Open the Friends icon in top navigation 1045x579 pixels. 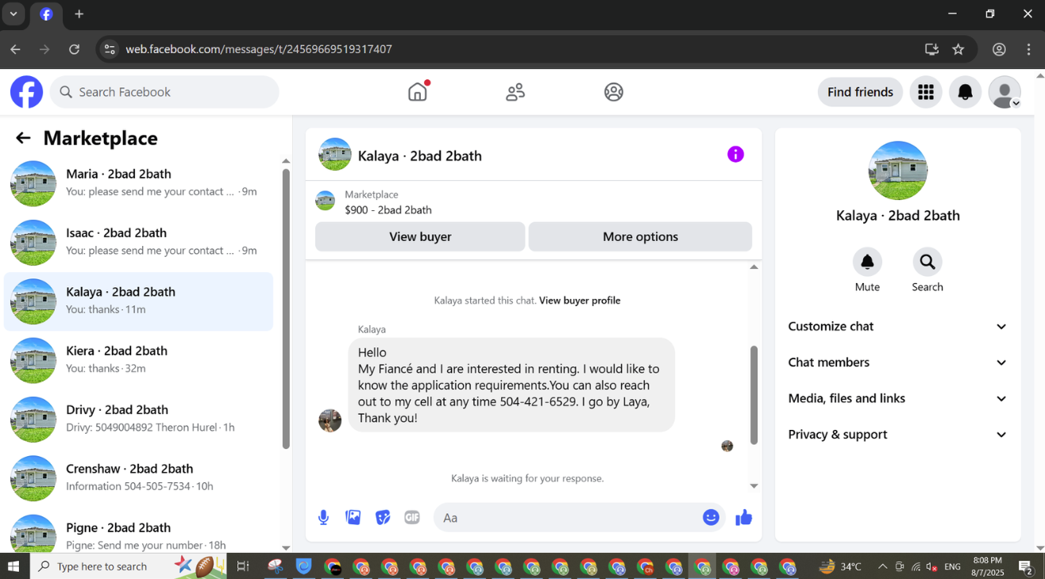click(x=515, y=92)
